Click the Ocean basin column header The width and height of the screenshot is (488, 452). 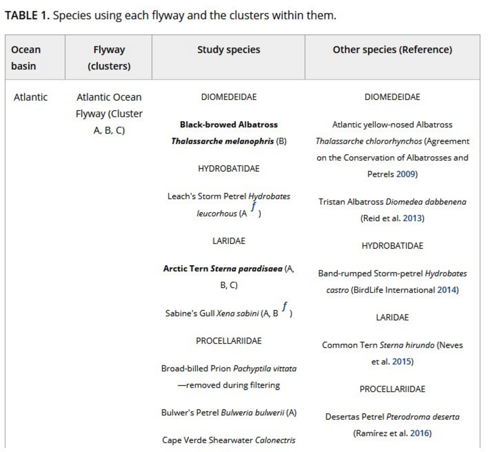[x=26, y=58]
